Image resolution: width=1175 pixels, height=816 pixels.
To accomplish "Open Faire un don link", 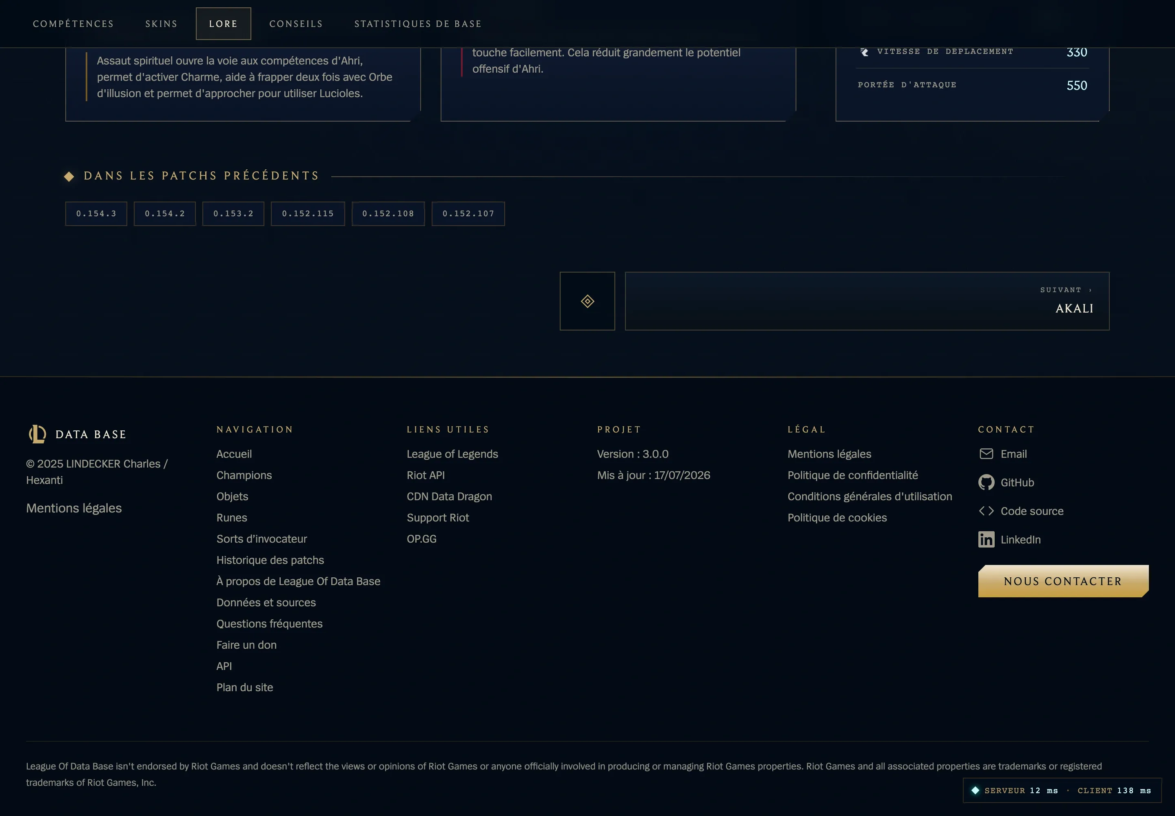I will [246, 645].
